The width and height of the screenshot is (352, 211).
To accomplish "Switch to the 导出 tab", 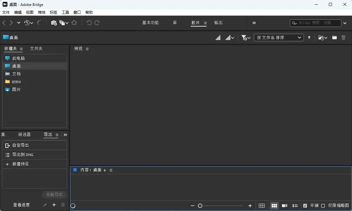I will 48,134.
